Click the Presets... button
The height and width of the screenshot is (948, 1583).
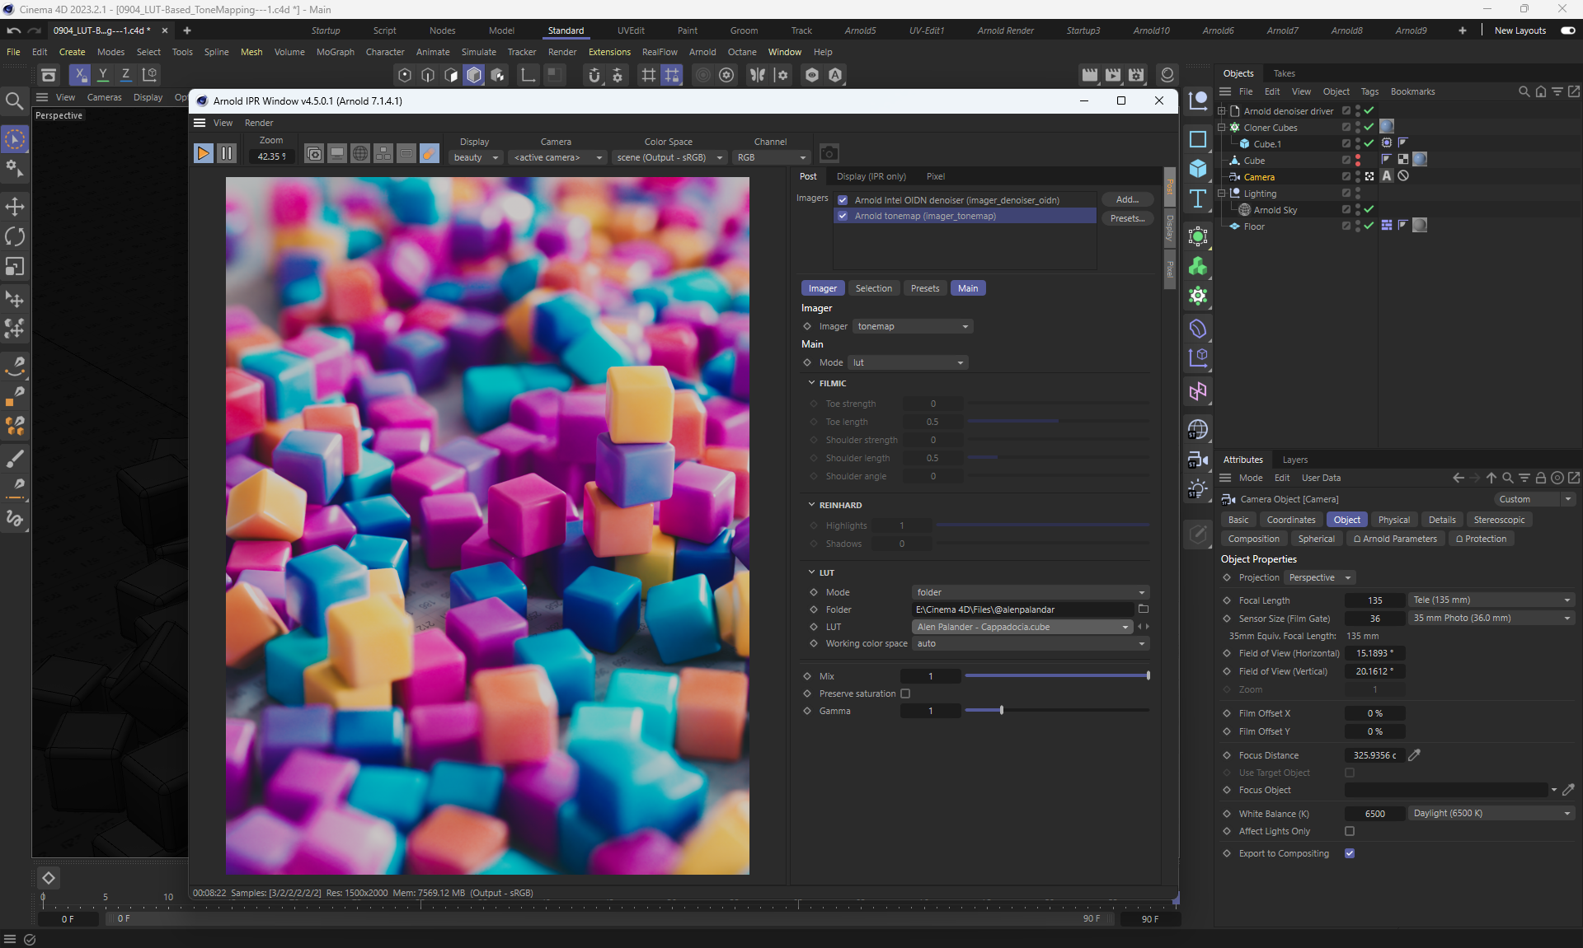(1127, 218)
